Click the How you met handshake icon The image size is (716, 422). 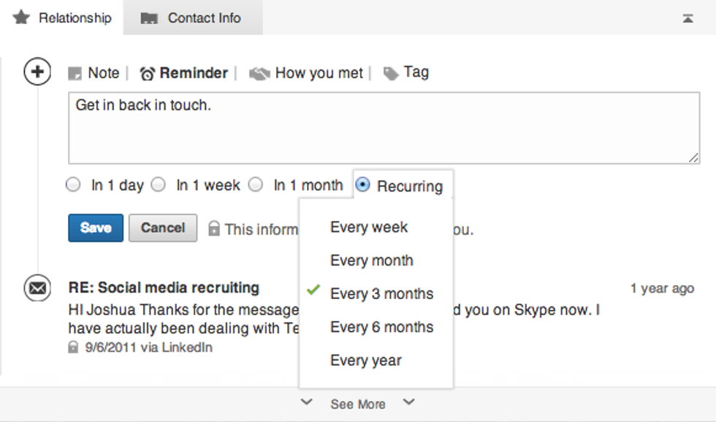click(x=259, y=74)
